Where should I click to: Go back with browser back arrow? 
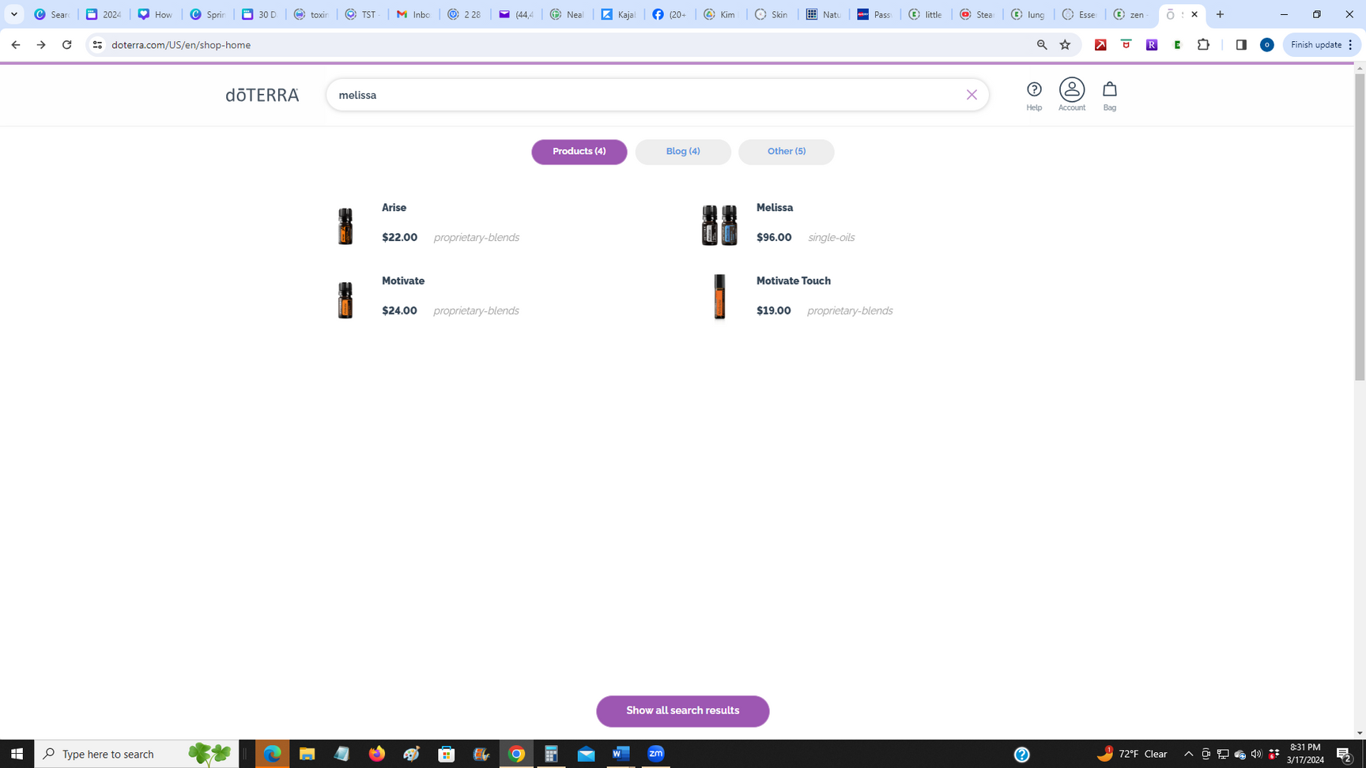coord(16,45)
